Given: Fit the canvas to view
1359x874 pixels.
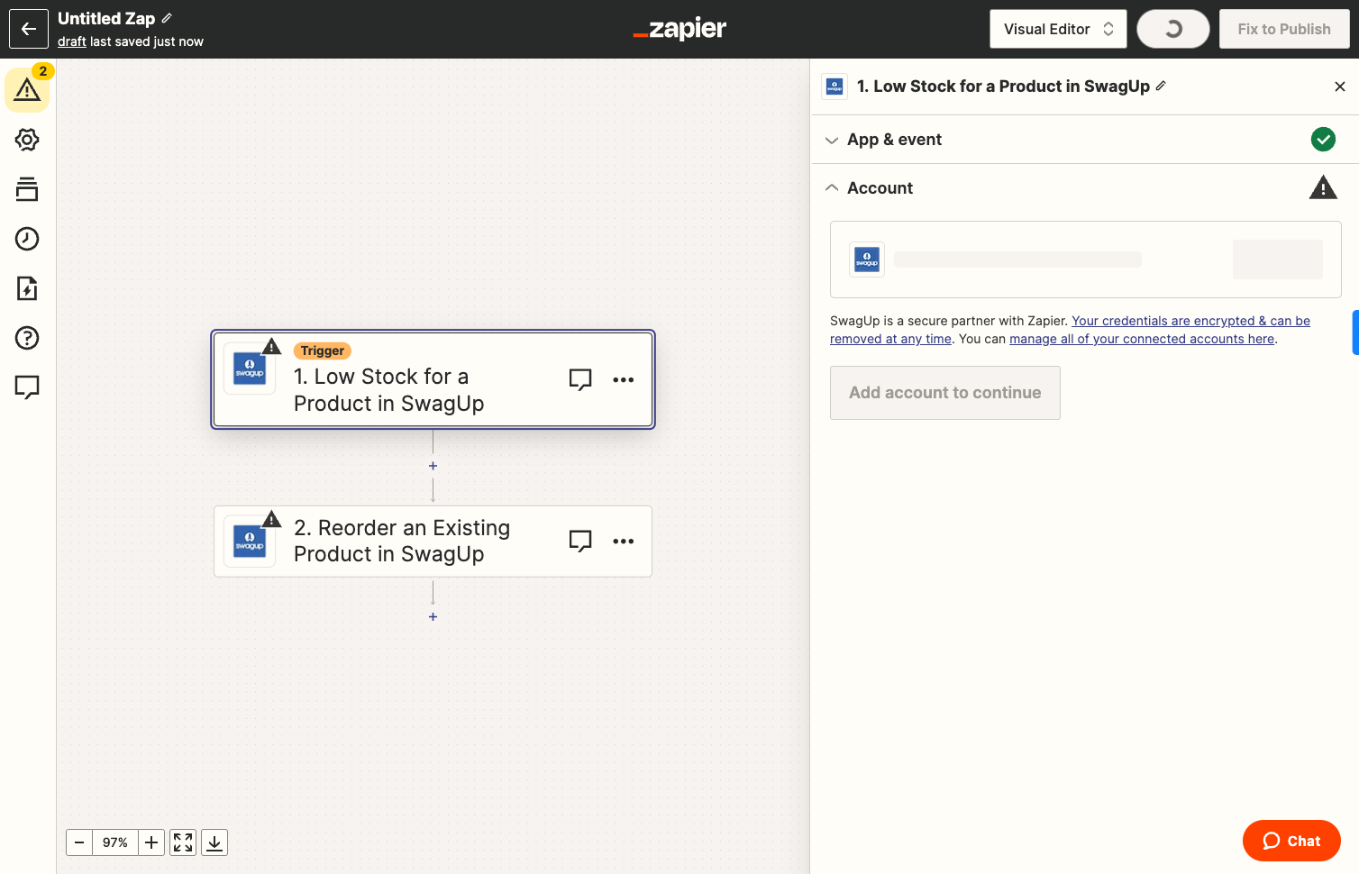Looking at the screenshot, I should tap(183, 842).
